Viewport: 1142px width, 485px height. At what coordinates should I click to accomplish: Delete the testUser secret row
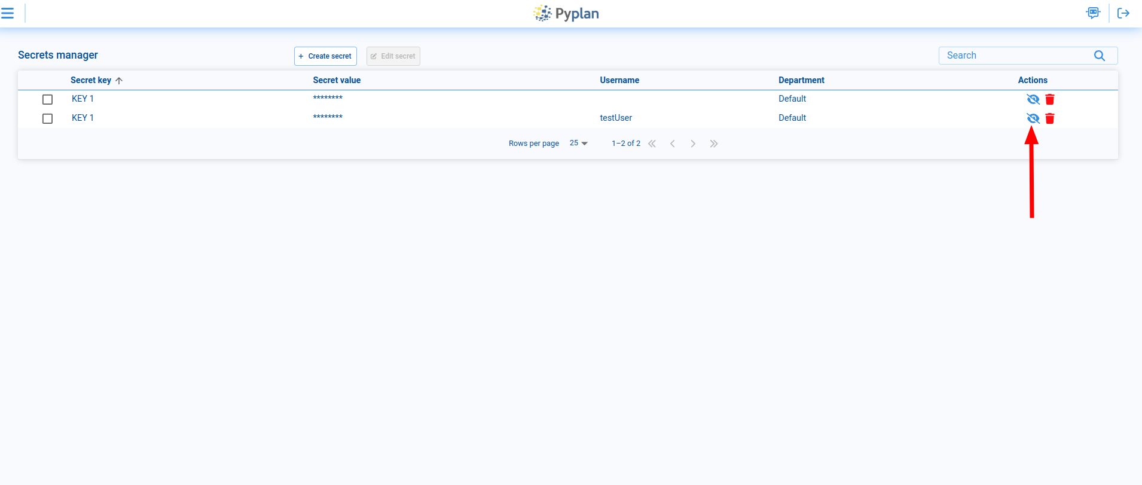coord(1050,118)
